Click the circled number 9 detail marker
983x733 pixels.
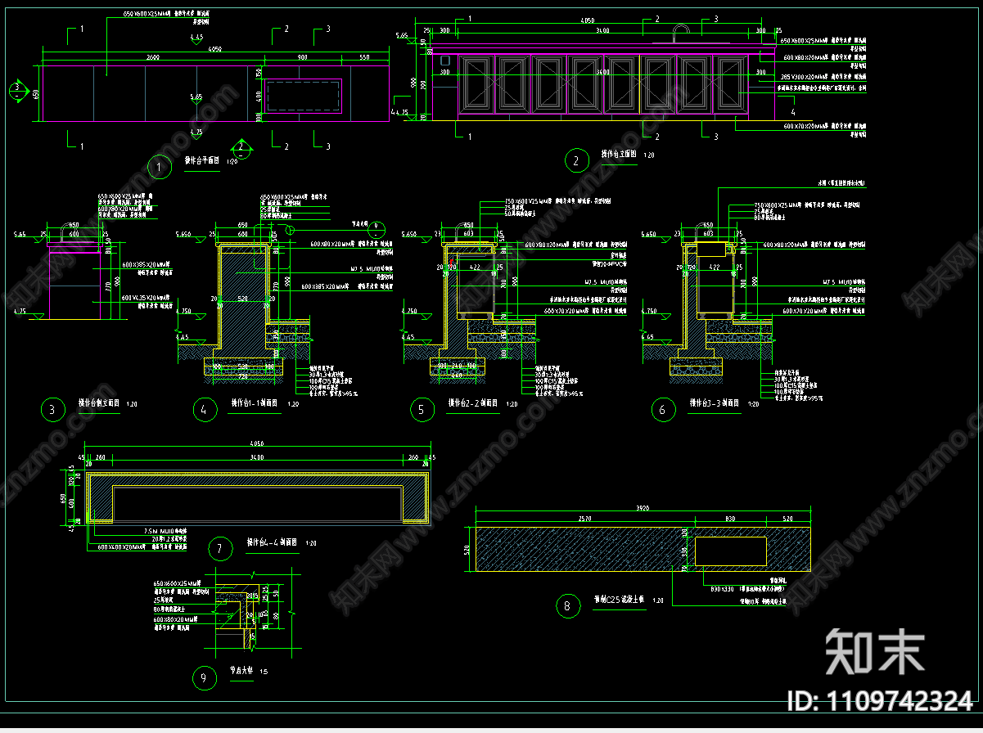click(204, 677)
